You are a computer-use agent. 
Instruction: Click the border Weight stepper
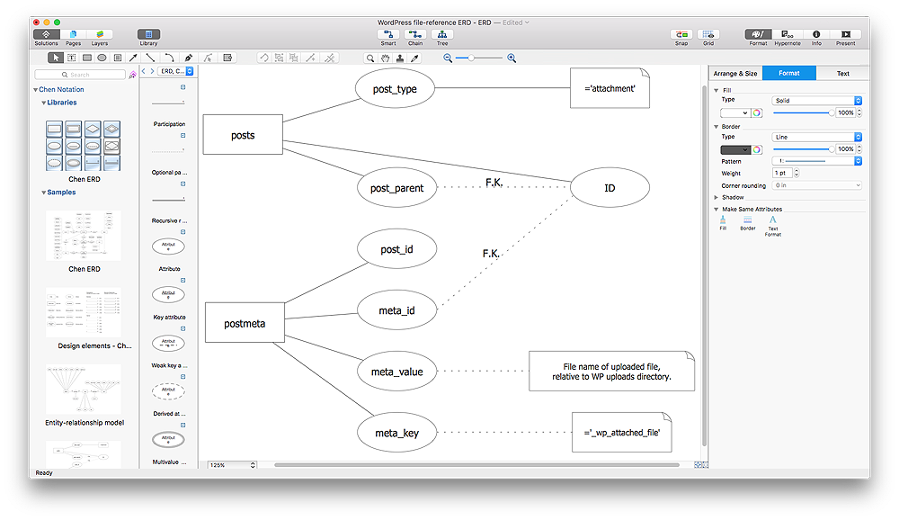pos(797,173)
